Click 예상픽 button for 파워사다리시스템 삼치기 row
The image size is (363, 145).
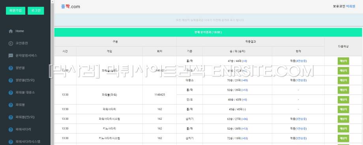tap(343, 119)
